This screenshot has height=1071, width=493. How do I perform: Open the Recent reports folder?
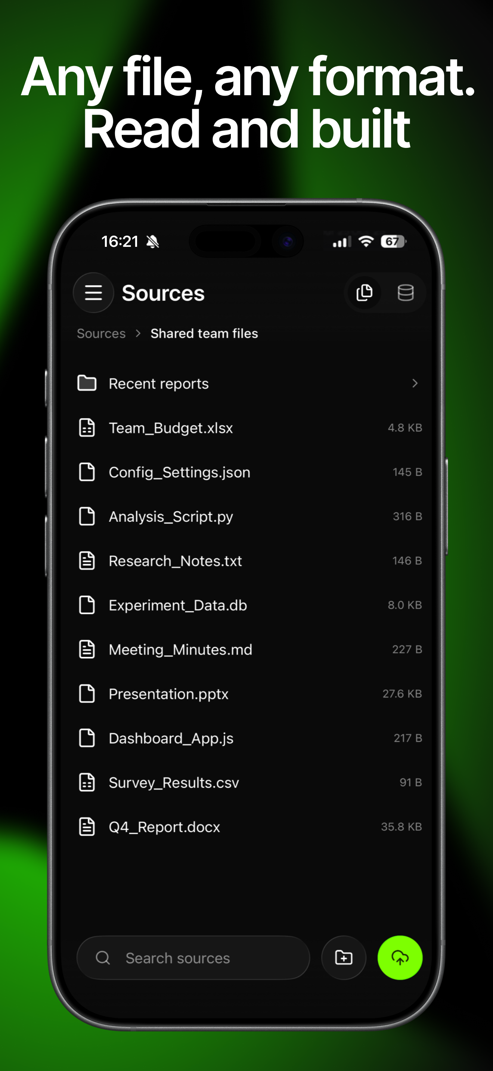249,383
